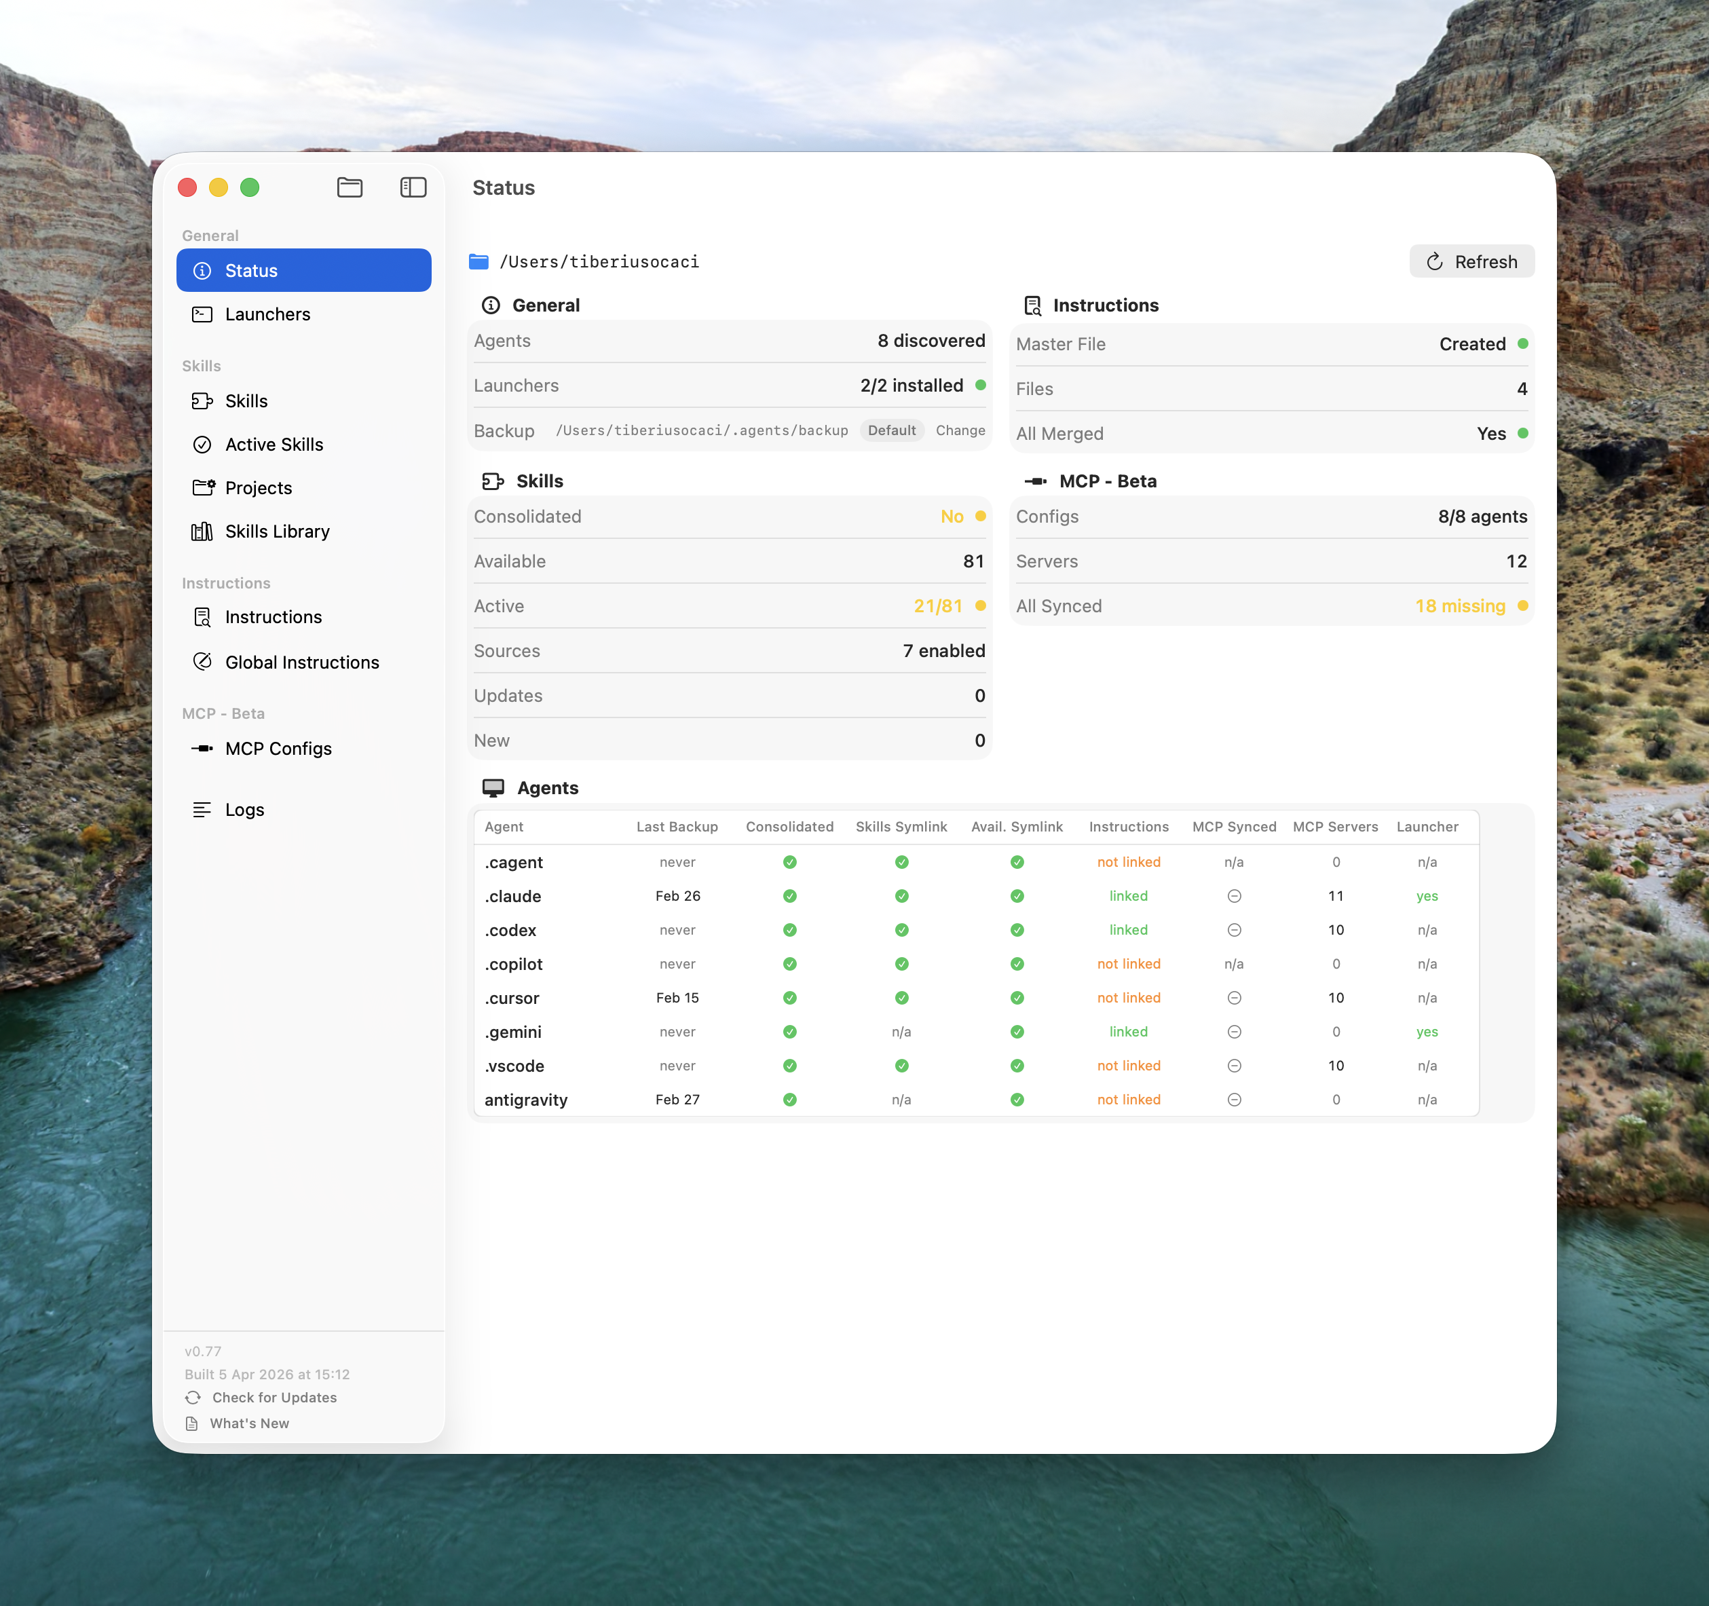Select Instructions in the sidebar
This screenshot has height=1606, width=1709.
point(274,616)
